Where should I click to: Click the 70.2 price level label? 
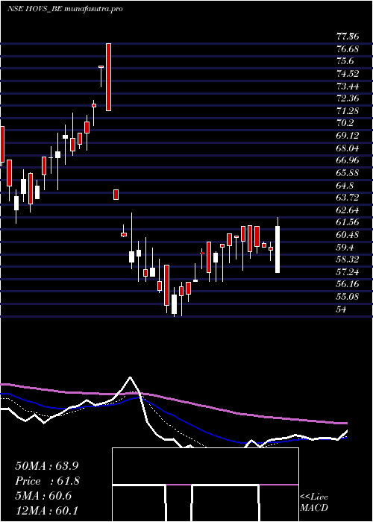(346, 124)
